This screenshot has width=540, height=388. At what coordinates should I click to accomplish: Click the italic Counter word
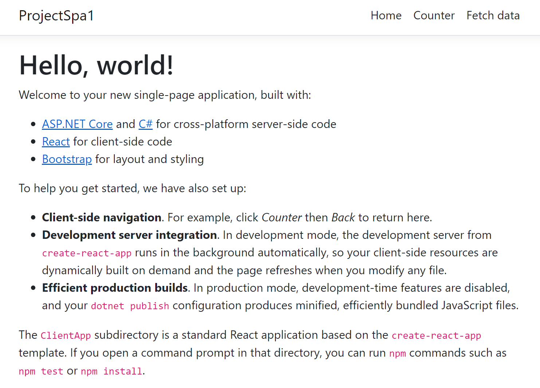click(x=282, y=217)
